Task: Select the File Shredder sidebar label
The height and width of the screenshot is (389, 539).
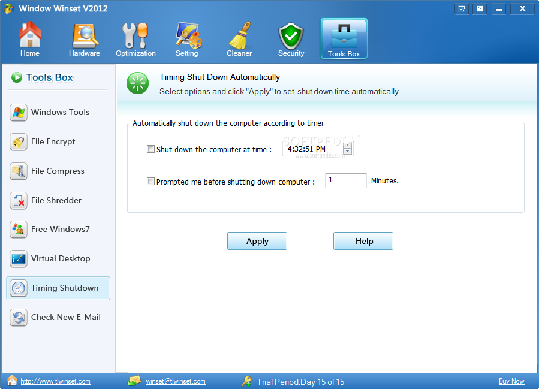Action: tap(56, 200)
